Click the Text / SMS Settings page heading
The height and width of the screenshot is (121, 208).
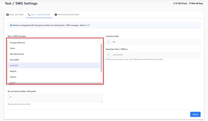tap(21, 4)
